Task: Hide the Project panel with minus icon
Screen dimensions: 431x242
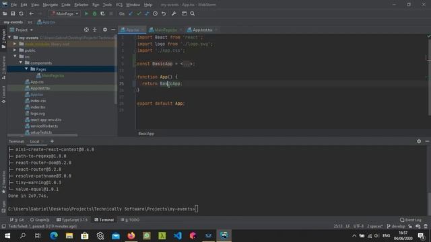Action: click(x=113, y=30)
